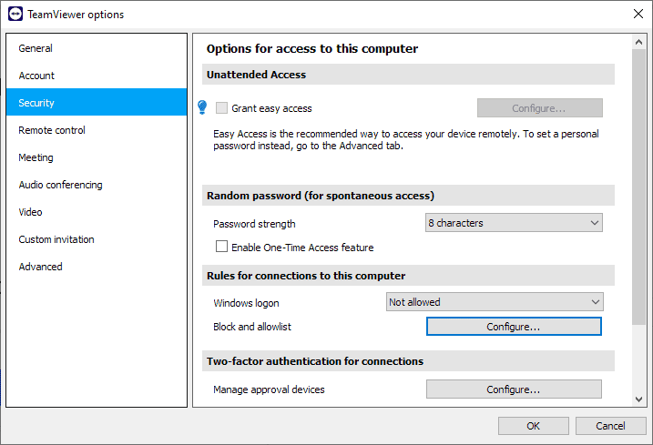
Task: Enable One-Time Access feature checkbox
Action: coord(221,247)
